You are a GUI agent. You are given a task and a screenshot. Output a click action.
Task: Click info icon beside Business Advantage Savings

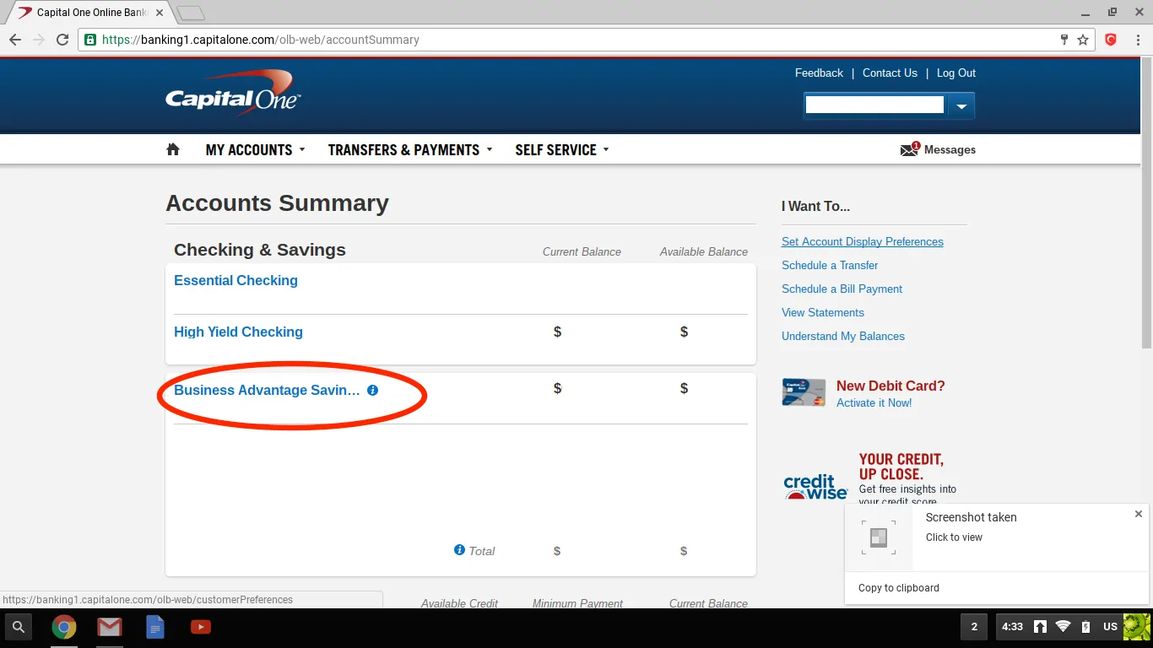[373, 391]
